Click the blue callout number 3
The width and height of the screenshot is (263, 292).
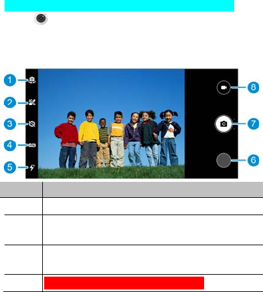[x=10, y=124]
